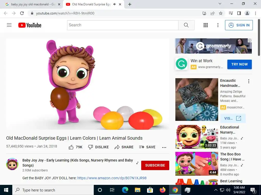Screen dimensions: 261x195
Task: Open Task View on the taskbar
Action: pyautogui.click(x=112, y=190)
